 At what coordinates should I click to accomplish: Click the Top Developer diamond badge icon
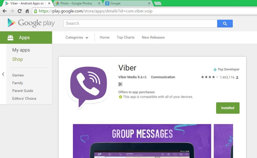215,70
